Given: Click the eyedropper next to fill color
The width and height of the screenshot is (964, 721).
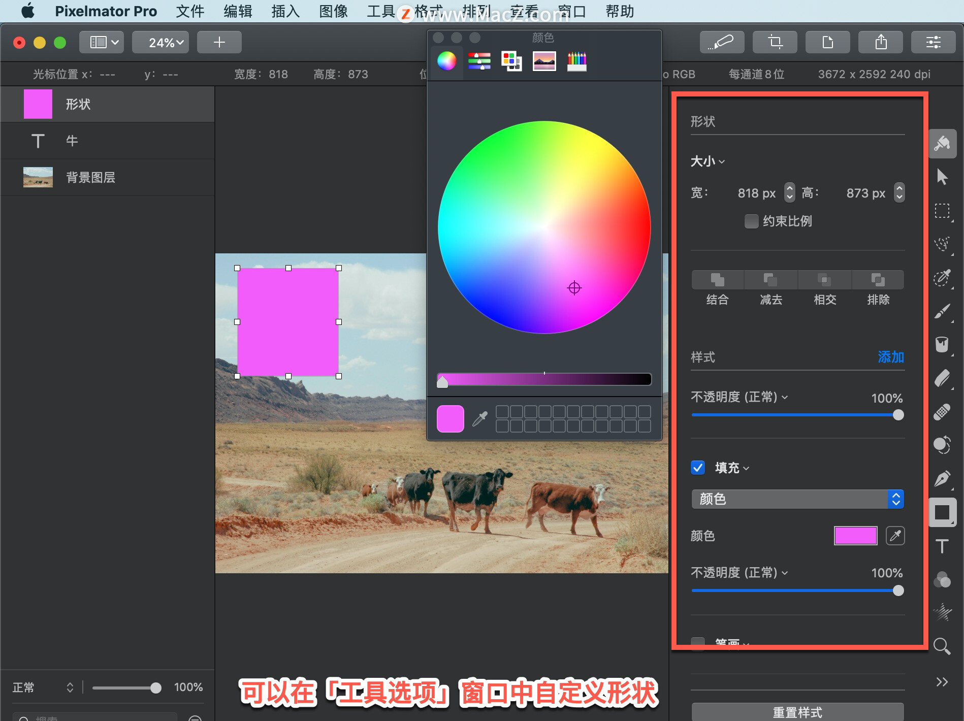Looking at the screenshot, I should pyautogui.click(x=895, y=536).
